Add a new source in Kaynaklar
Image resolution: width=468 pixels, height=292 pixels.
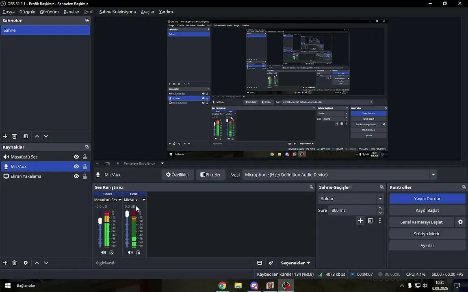[5, 263]
